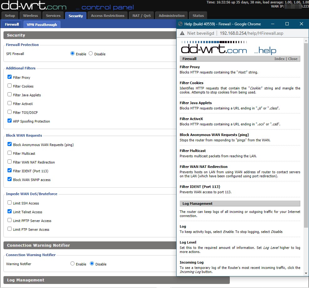The height and width of the screenshot is (288, 309).
Task: Check the Filter Multicast checkbox
Action: pos(9,153)
